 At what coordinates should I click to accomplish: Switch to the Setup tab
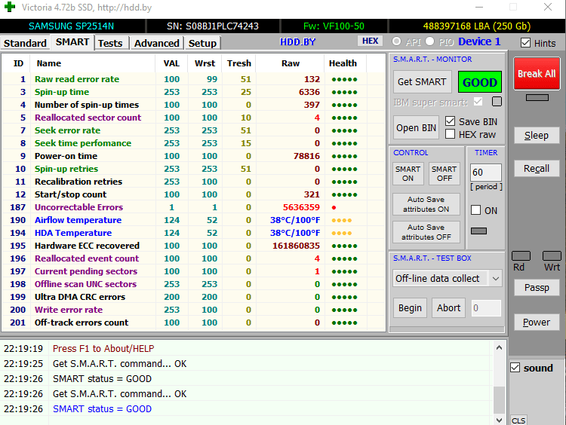[x=202, y=43]
